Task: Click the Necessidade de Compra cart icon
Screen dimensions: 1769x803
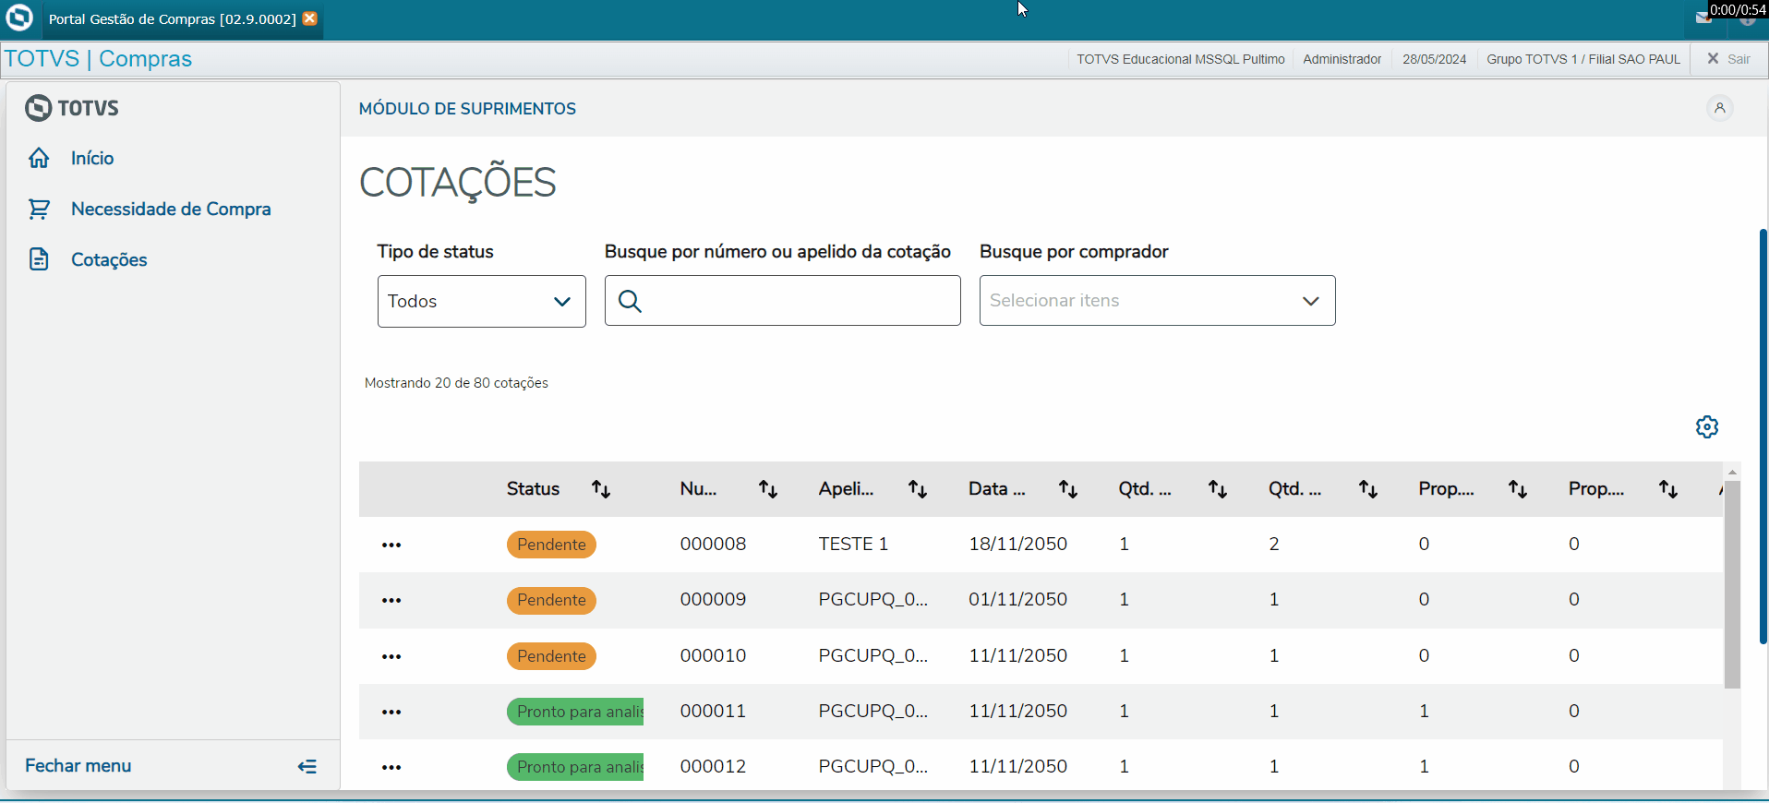Action: [x=39, y=210]
